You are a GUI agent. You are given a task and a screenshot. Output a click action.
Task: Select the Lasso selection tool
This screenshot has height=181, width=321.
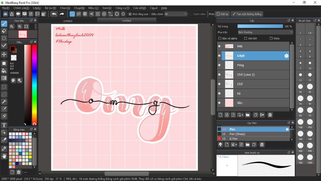[4, 94]
